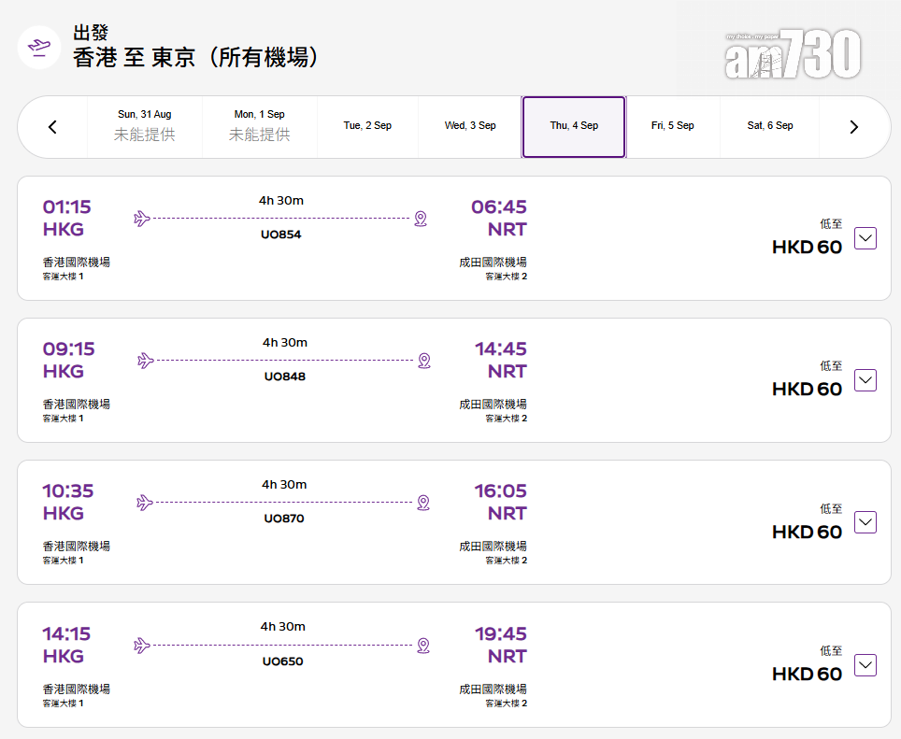Screen dimensions: 901x739
Task: Click the airplane icon on flight UO650
Action: point(142,646)
